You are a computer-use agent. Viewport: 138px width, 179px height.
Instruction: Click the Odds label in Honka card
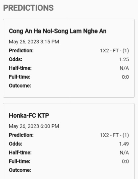16,144
